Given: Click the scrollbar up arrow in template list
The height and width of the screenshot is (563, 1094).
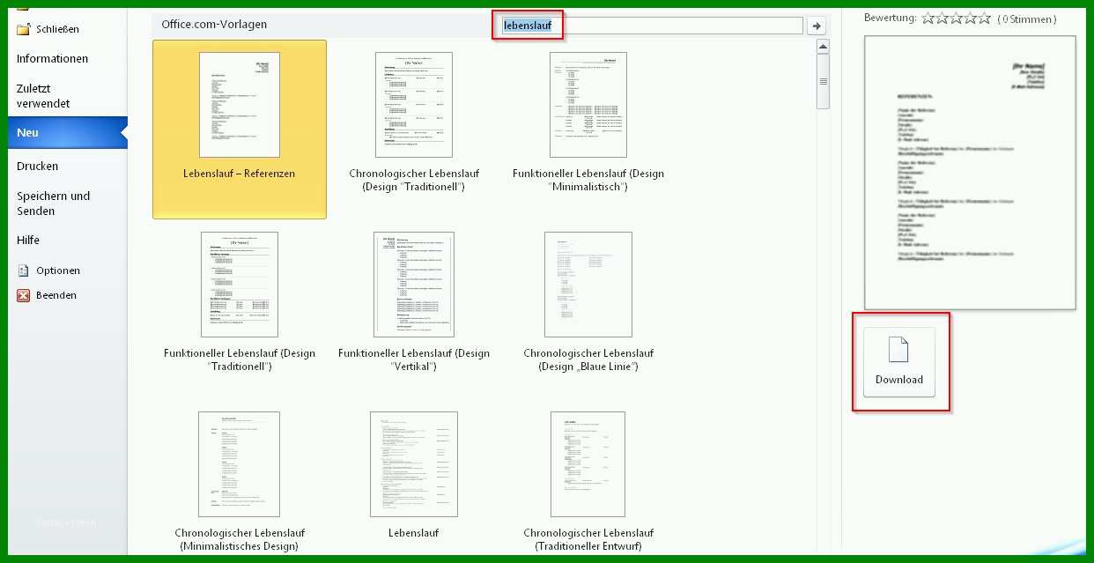Looking at the screenshot, I should click(823, 47).
